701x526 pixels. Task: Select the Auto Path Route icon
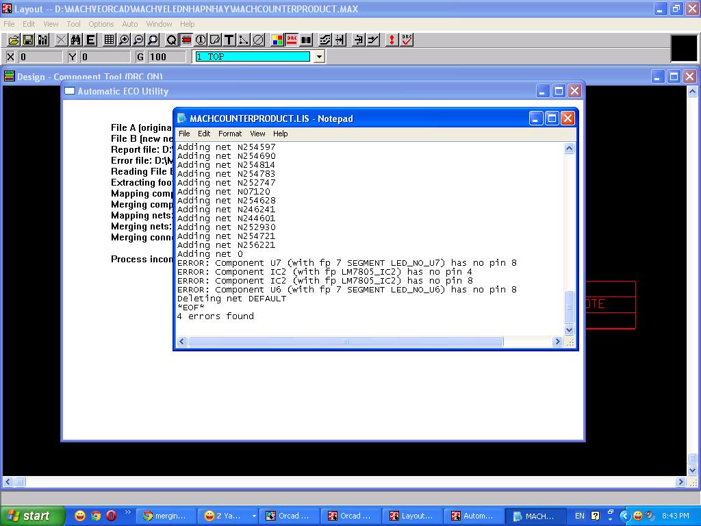tap(325, 40)
